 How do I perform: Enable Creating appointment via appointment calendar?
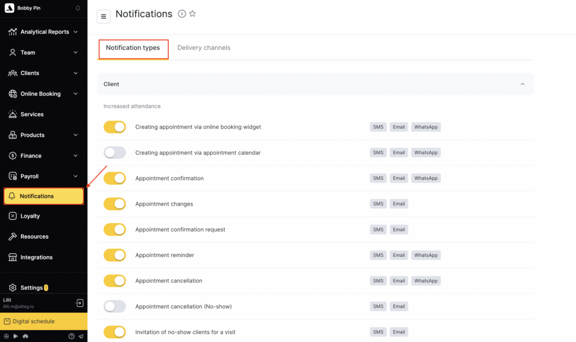pyautogui.click(x=115, y=153)
